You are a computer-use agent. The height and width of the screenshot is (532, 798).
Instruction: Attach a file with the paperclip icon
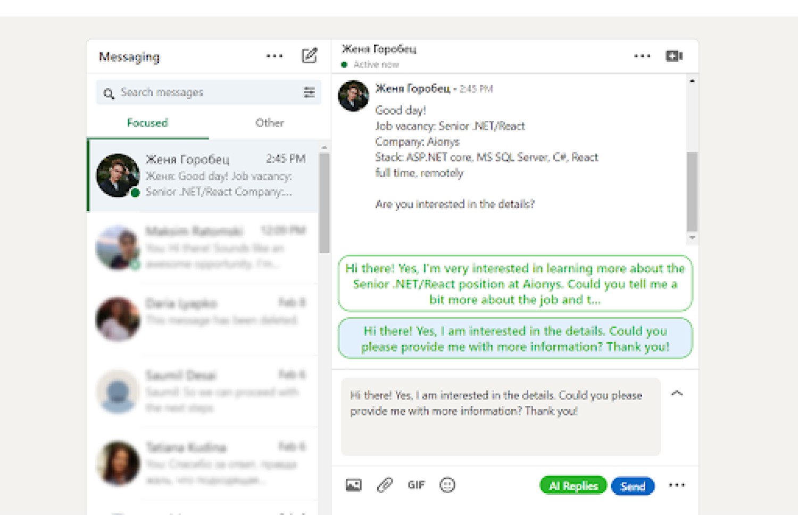385,485
